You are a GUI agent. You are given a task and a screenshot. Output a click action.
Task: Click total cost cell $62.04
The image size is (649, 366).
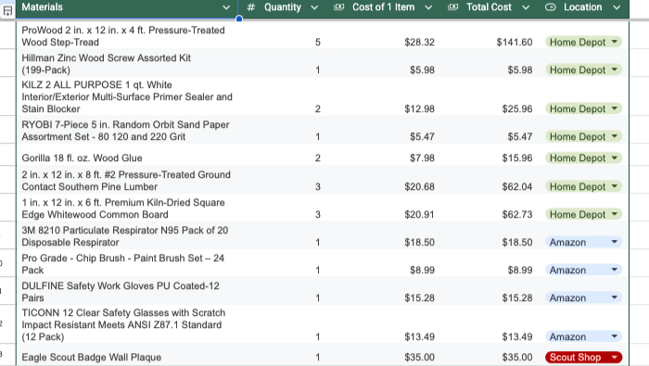click(517, 186)
